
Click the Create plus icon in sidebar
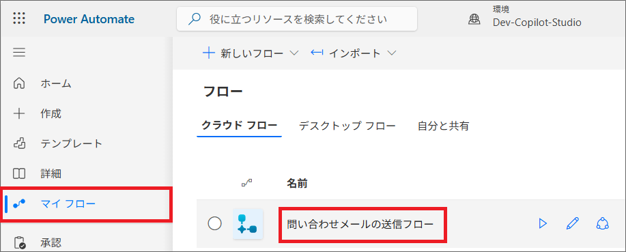coord(19,114)
